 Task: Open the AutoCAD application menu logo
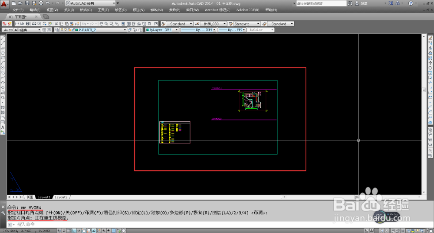[x=4, y=4]
